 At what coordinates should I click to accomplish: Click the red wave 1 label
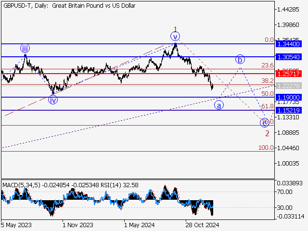coord(175,29)
